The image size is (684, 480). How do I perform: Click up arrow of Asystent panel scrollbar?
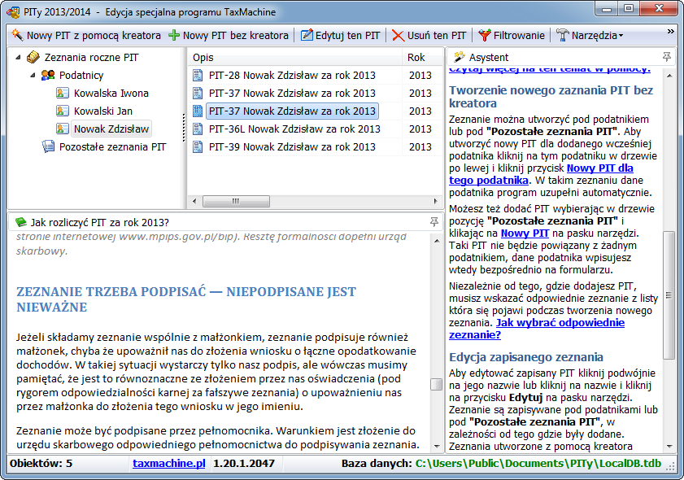click(x=669, y=76)
